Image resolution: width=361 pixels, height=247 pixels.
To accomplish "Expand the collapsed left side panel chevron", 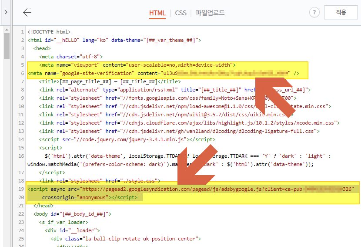I will (x=6, y=12).
